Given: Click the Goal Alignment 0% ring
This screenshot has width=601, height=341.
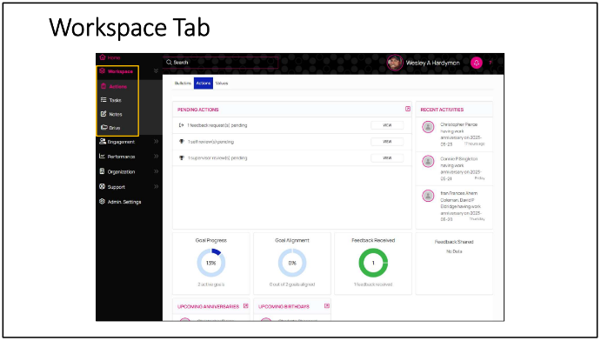Looking at the screenshot, I should (x=292, y=263).
